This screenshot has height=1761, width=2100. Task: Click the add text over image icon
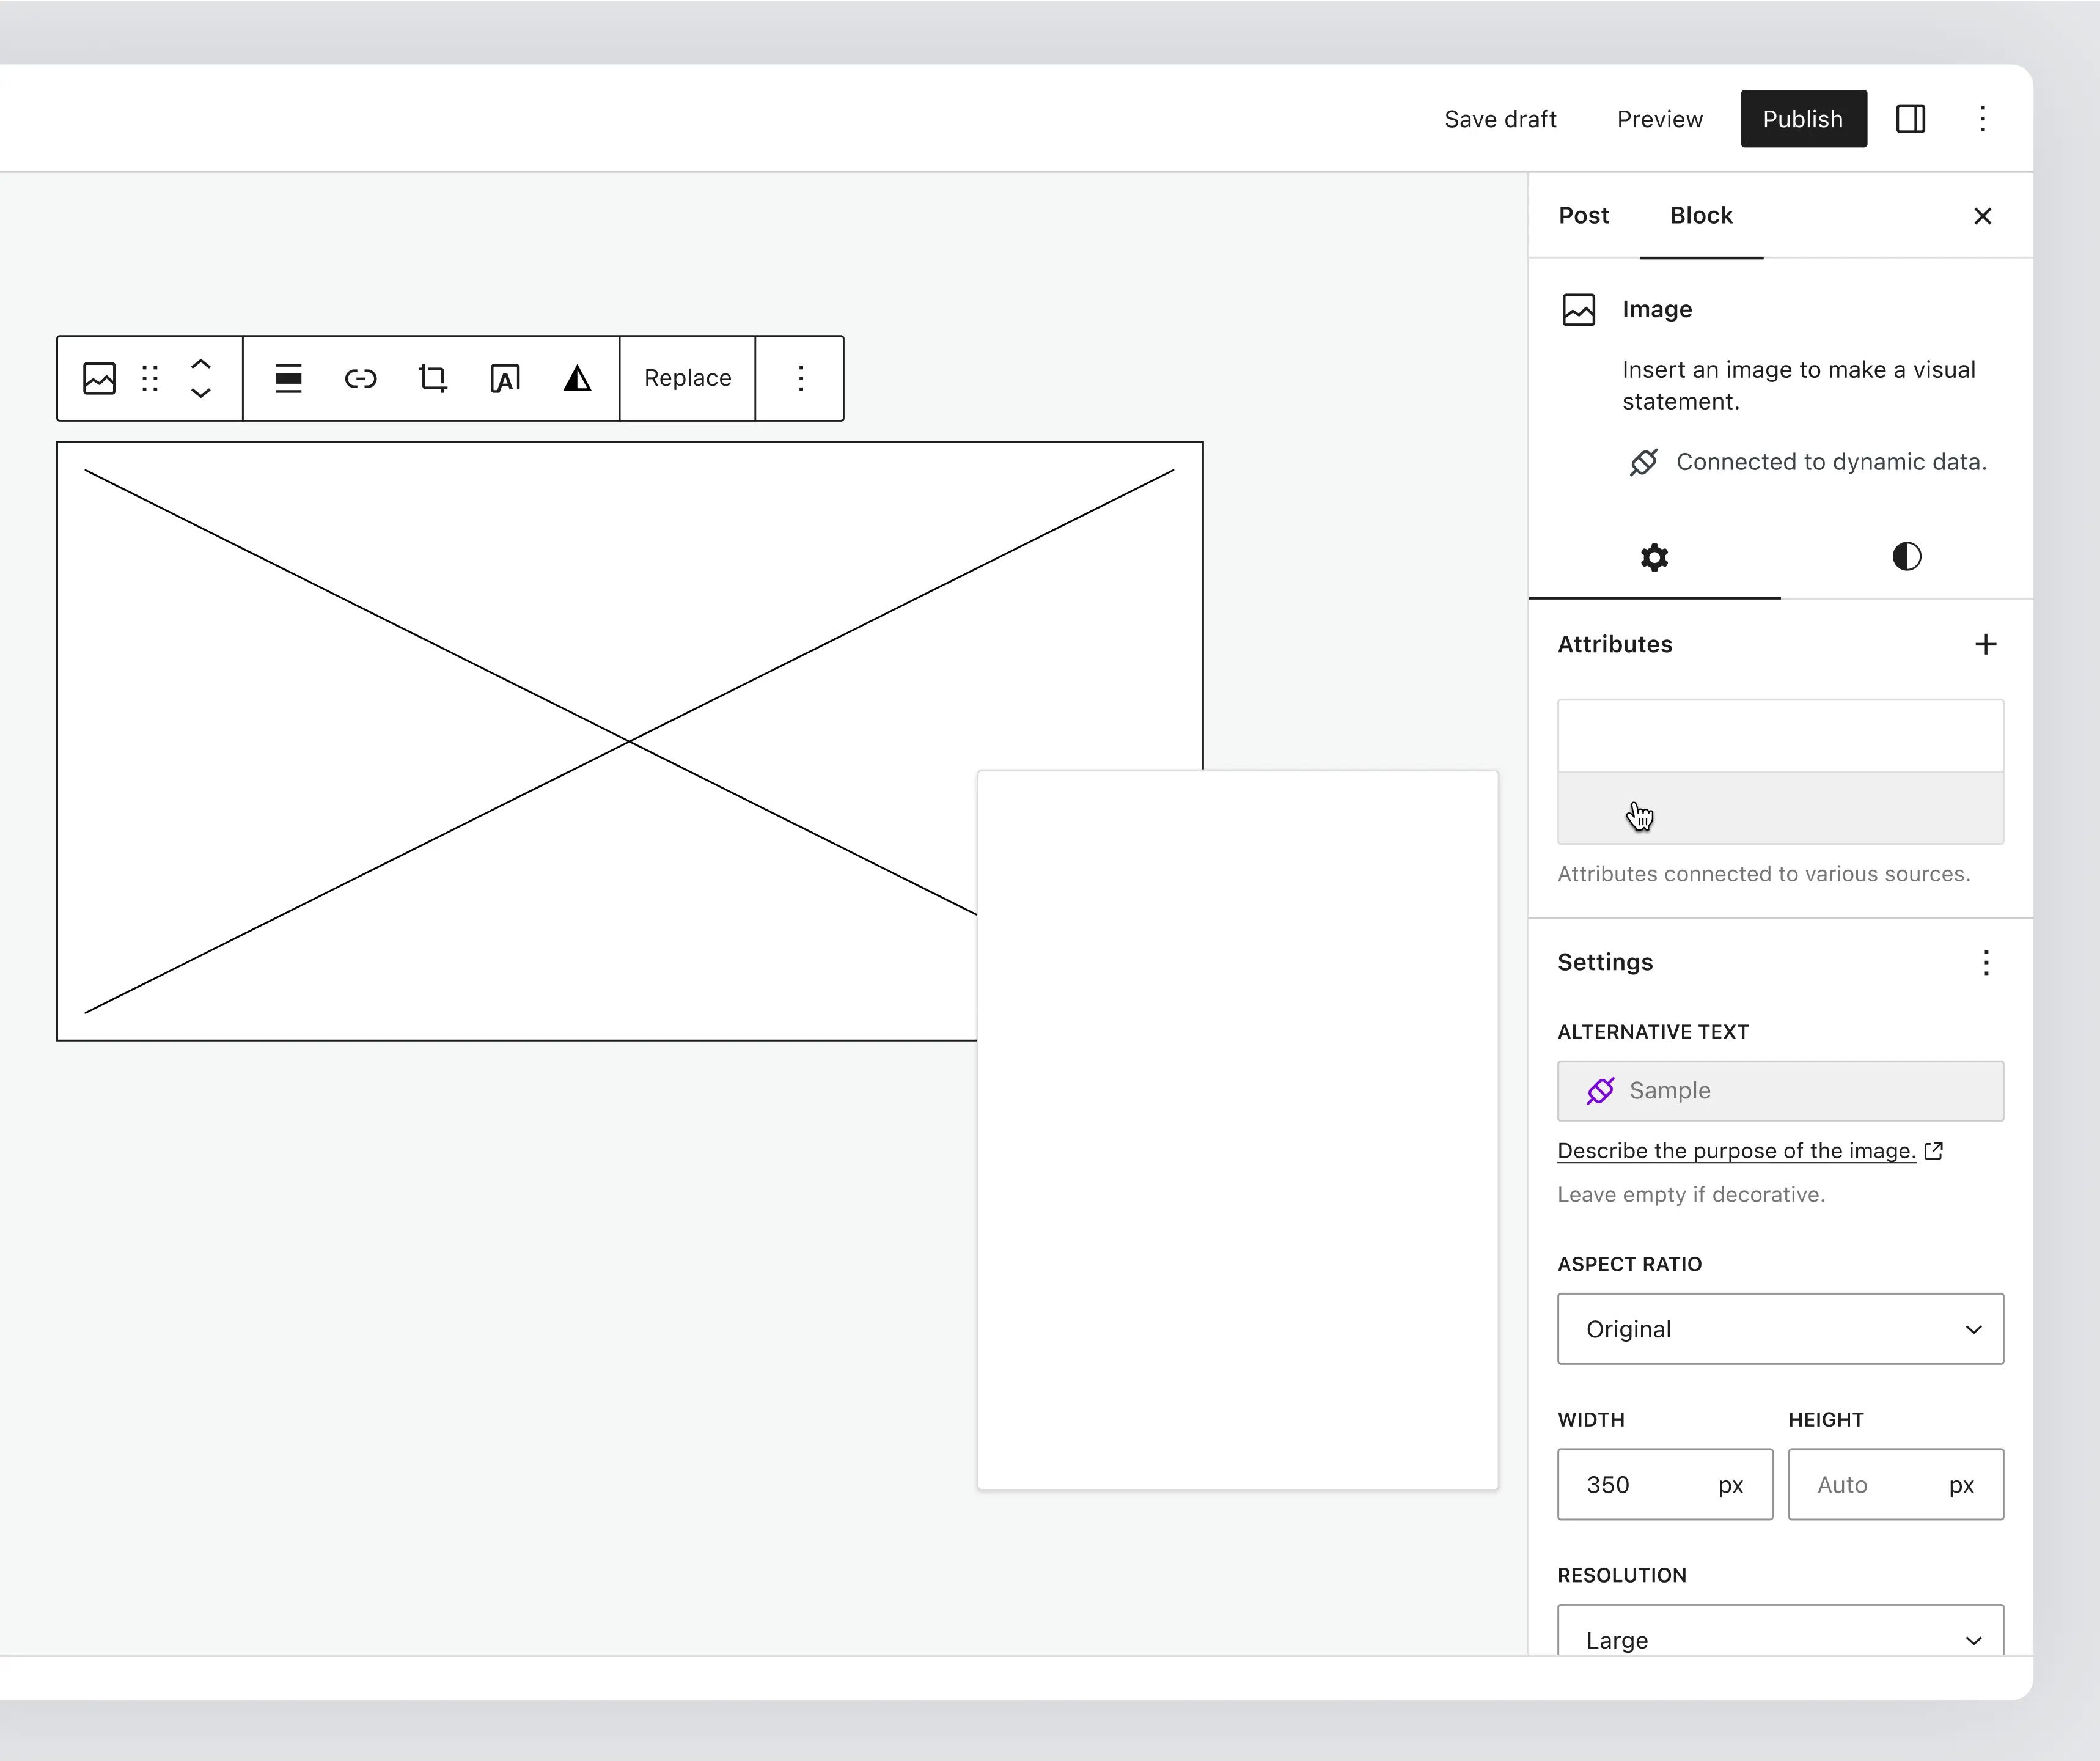coord(505,378)
